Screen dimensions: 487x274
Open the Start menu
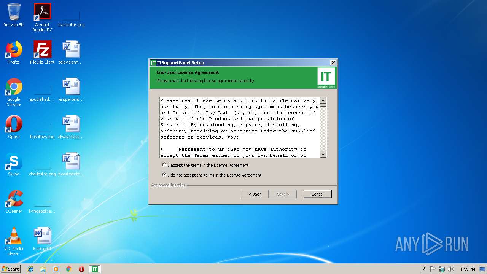coord(11,269)
